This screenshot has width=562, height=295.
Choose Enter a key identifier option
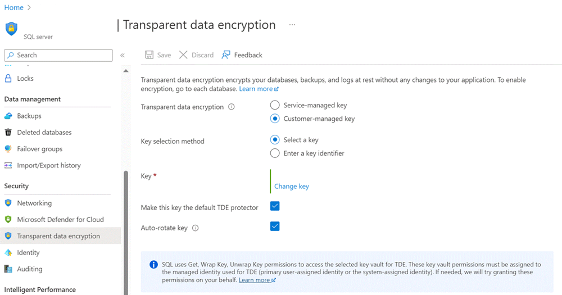pos(275,153)
